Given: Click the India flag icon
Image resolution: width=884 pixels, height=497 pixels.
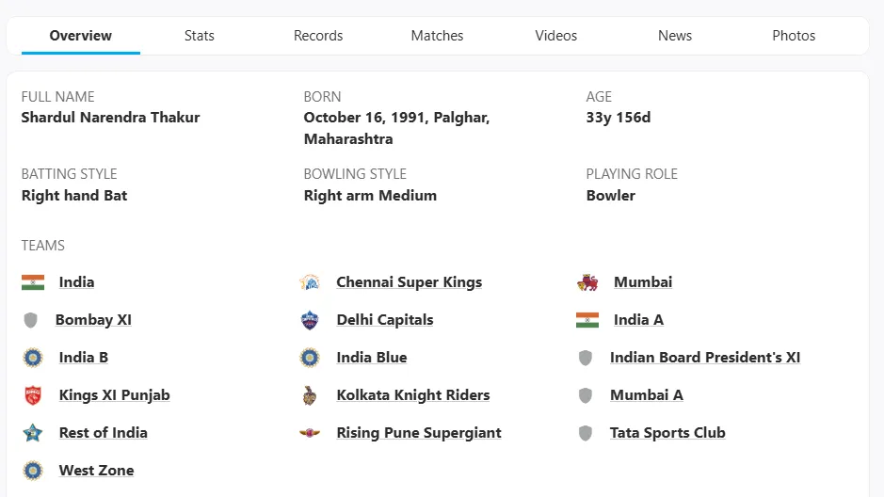Looking at the screenshot, I should (x=33, y=282).
